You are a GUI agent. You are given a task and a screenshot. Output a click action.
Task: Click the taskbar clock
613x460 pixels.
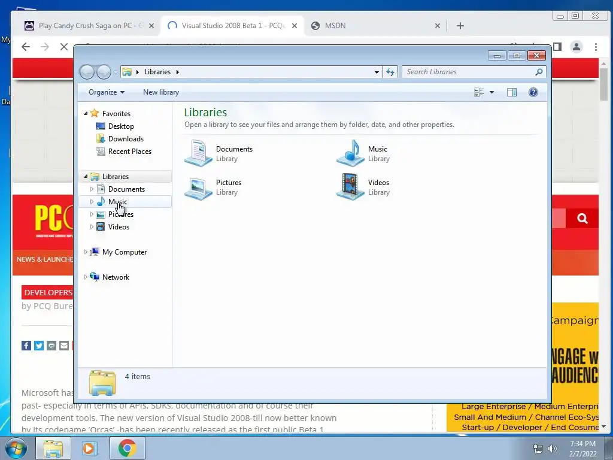click(582, 449)
